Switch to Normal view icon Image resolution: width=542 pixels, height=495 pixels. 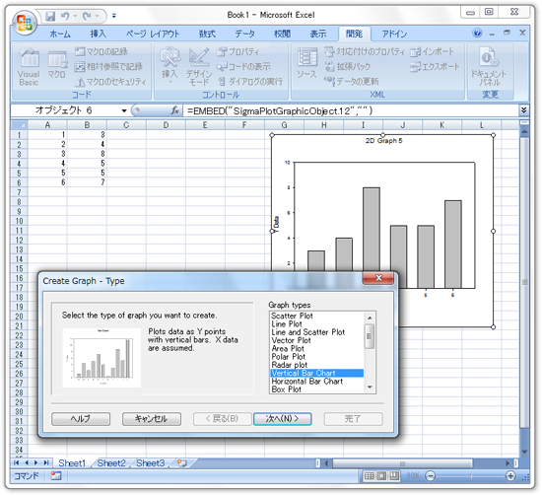(x=370, y=476)
